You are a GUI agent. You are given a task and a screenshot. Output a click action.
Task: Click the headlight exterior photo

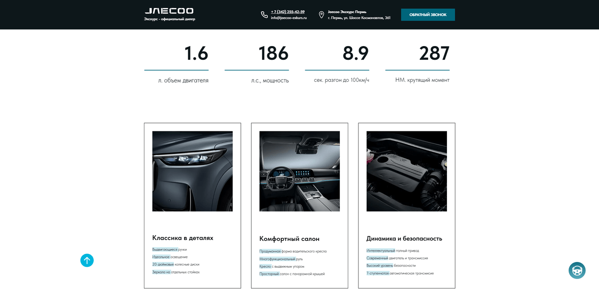coord(192,171)
